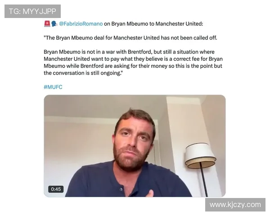Click the "want to pay what they believe" line

click(x=133, y=59)
